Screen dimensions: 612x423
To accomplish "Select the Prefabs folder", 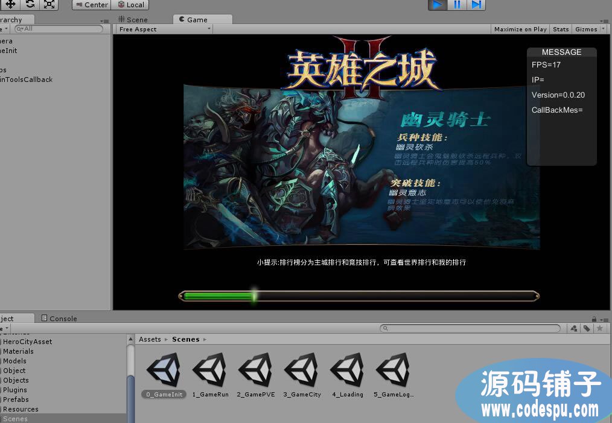I will [16, 399].
